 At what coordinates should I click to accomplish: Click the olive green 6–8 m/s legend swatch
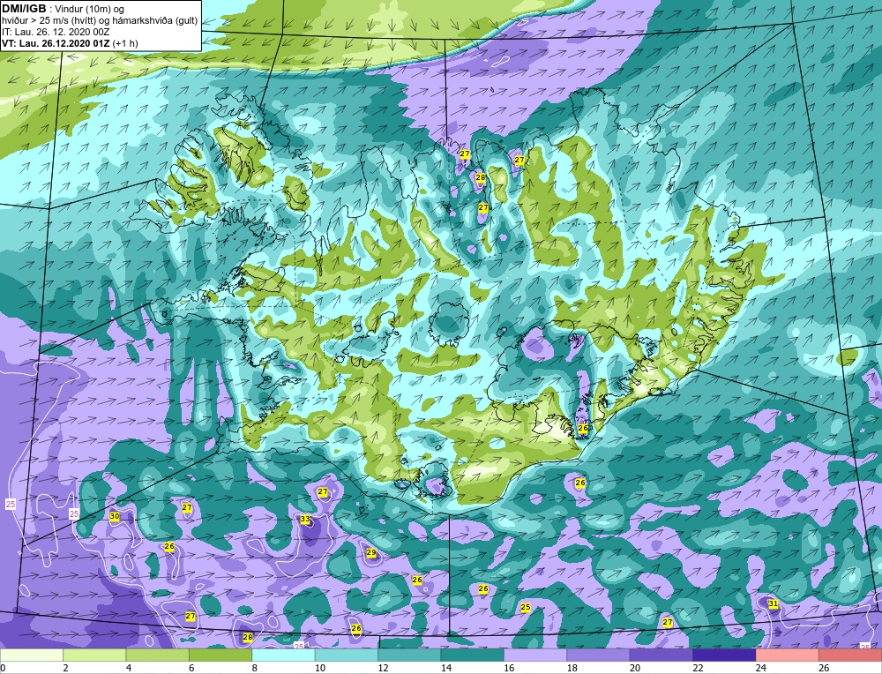[220, 655]
